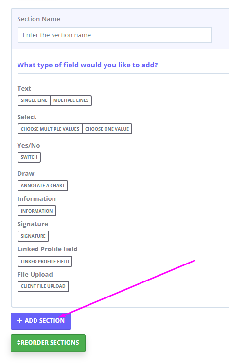Click the Add Section button

(x=41, y=321)
